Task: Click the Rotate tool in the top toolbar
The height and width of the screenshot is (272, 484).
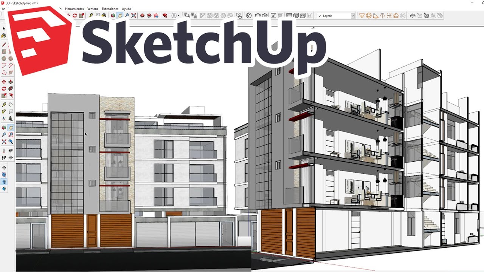Action: point(75,15)
